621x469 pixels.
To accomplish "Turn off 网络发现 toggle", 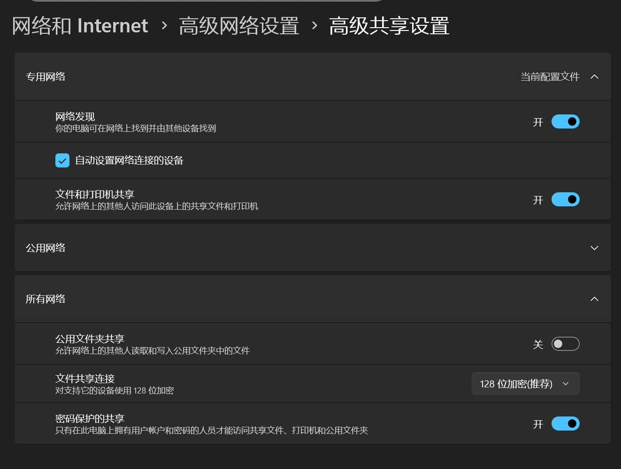I will [x=565, y=122].
